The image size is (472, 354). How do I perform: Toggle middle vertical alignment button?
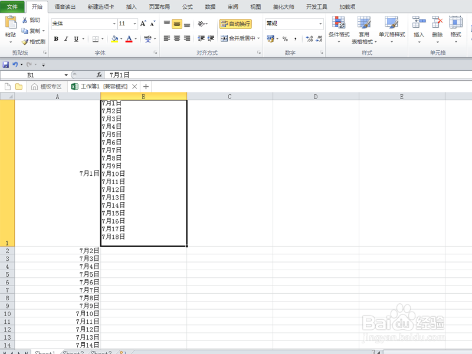pos(177,24)
